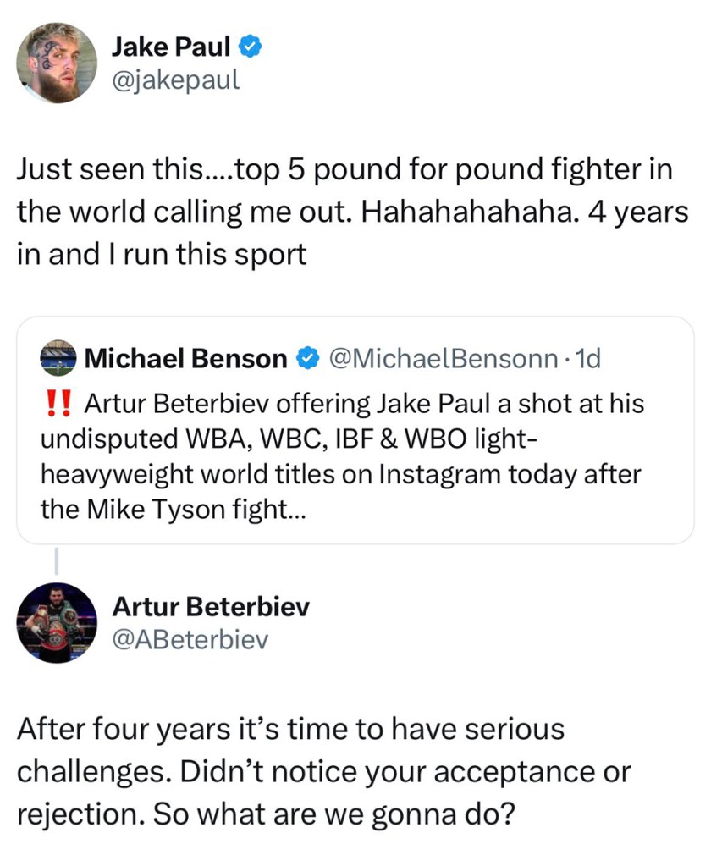Click the red double exclamation emoji
711x866 pixels.
pyautogui.click(x=56, y=404)
